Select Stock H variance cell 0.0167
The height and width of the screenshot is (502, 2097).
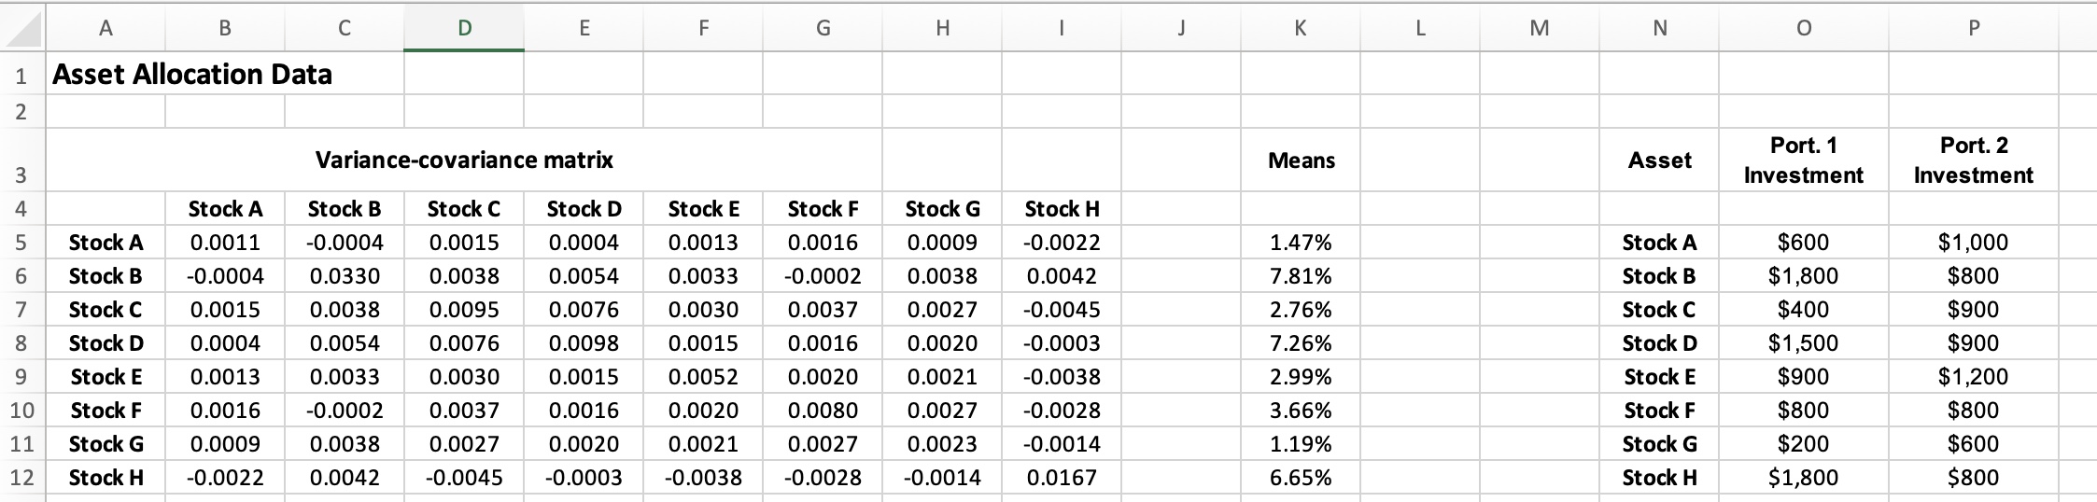pyautogui.click(x=1062, y=478)
